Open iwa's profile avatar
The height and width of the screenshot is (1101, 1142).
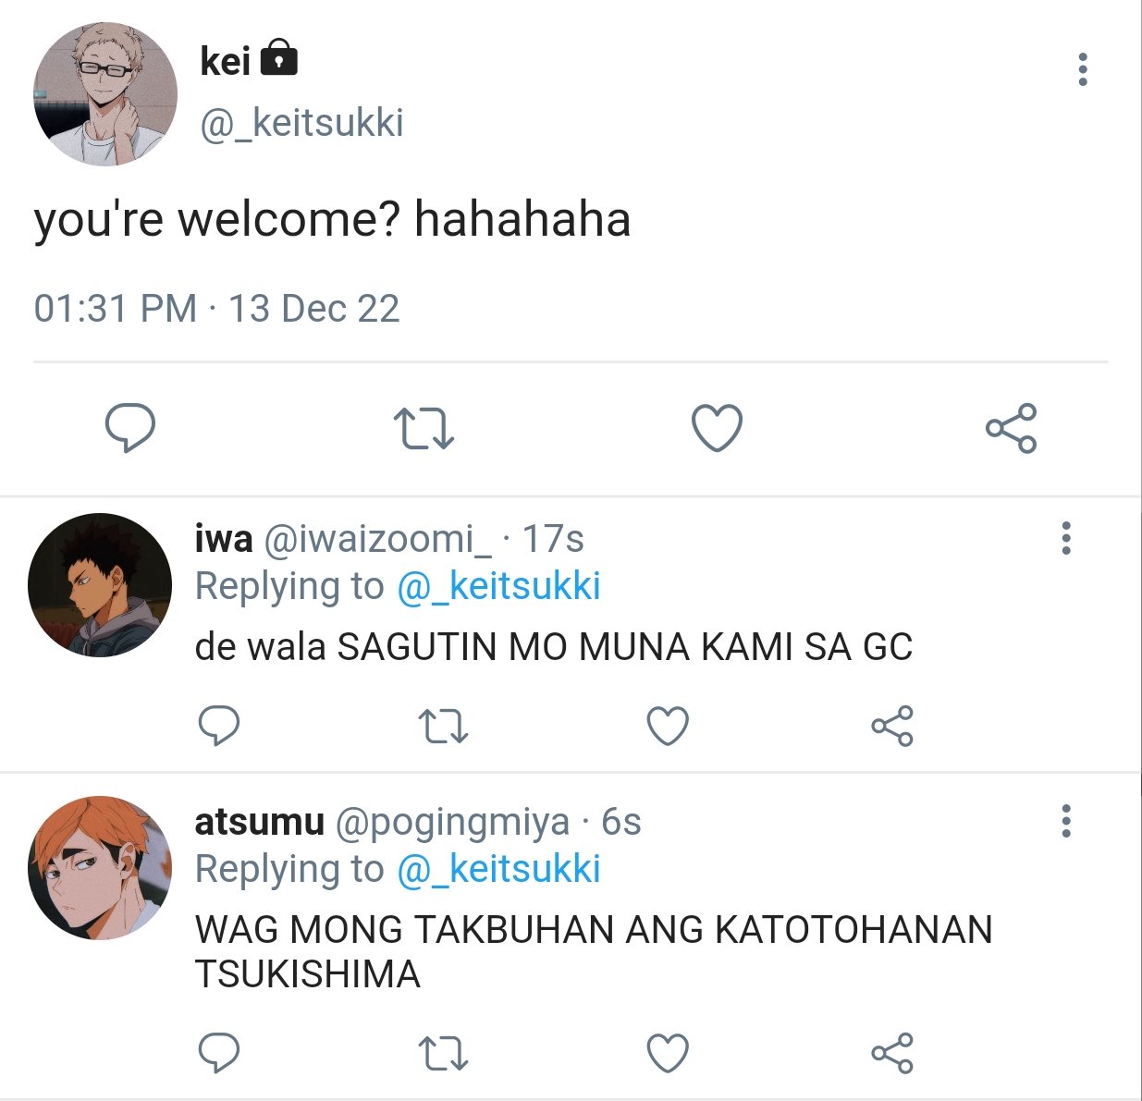[x=100, y=585]
